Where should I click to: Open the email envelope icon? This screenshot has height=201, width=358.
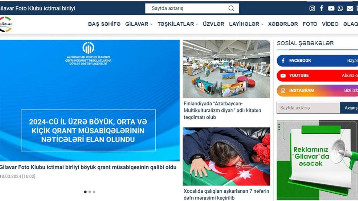point(350,8)
